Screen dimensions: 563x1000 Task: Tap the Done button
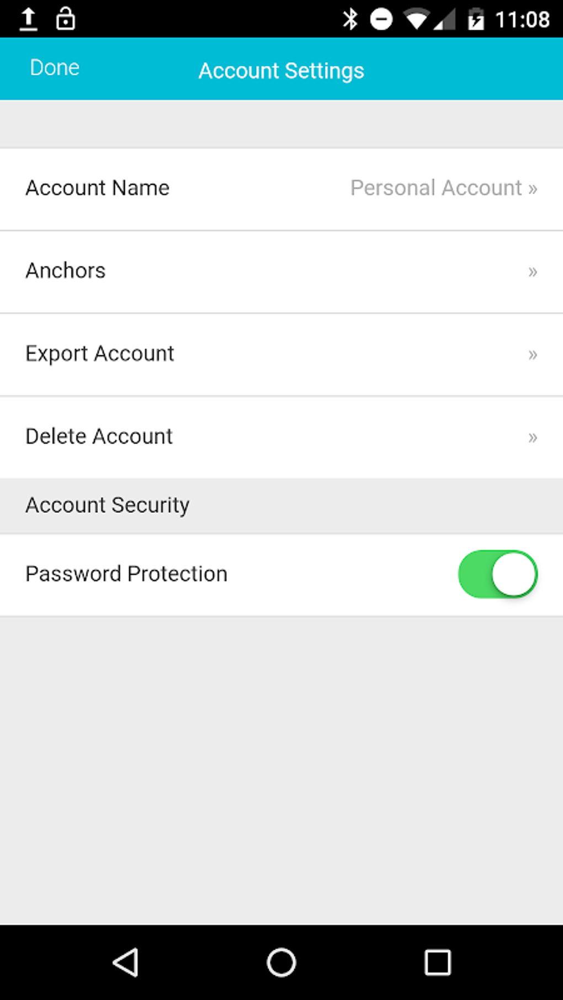point(55,68)
